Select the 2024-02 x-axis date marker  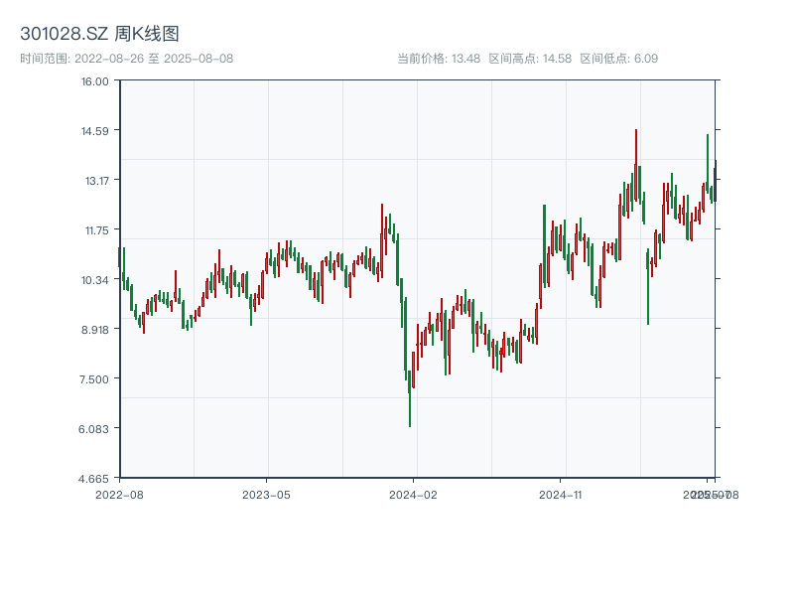(414, 494)
